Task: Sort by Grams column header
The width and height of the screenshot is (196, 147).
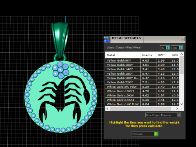Action: pyautogui.click(x=148, y=55)
